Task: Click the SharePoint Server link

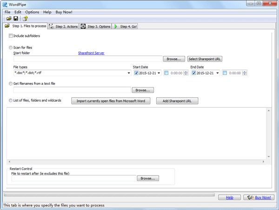Action: point(91,53)
